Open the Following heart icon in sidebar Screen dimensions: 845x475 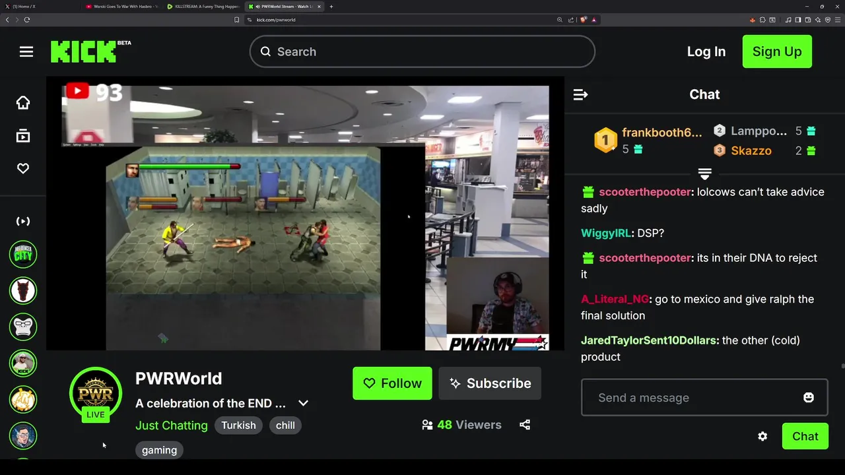tap(23, 168)
